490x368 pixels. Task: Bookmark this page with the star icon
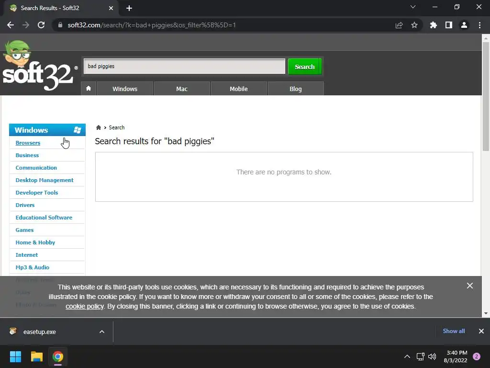(414, 25)
